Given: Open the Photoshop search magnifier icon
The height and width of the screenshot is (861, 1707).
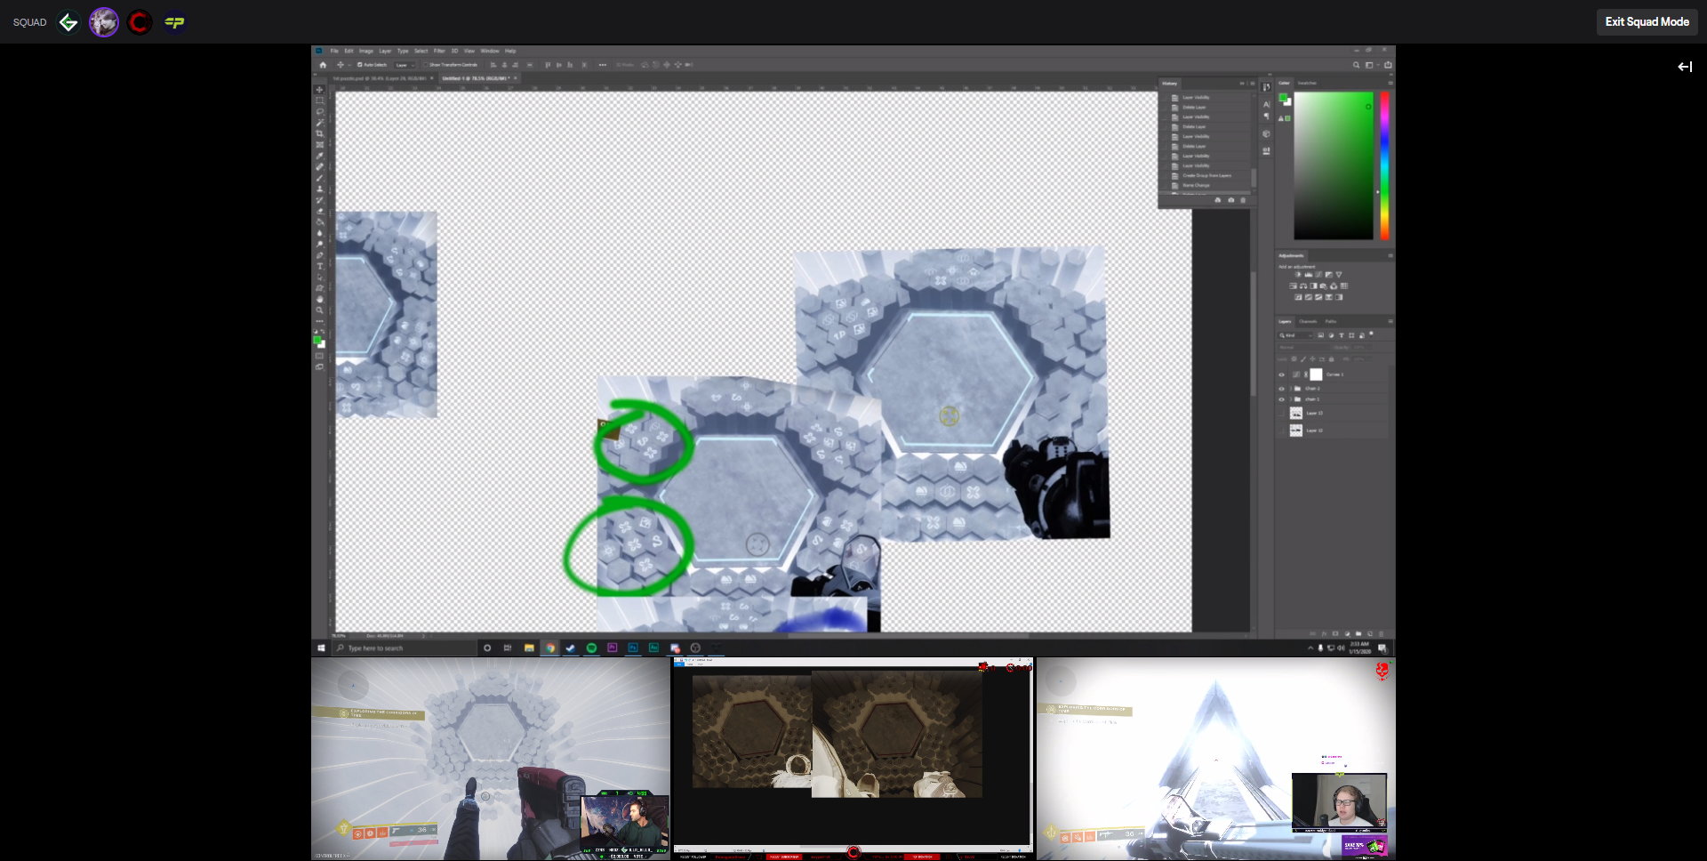Looking at the screenshot, I should point(1356,65).
